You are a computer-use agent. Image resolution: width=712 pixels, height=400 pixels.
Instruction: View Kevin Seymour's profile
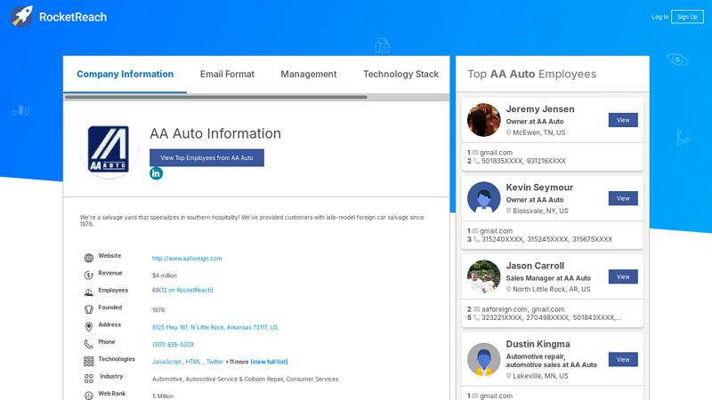click(x=623, y=198)
